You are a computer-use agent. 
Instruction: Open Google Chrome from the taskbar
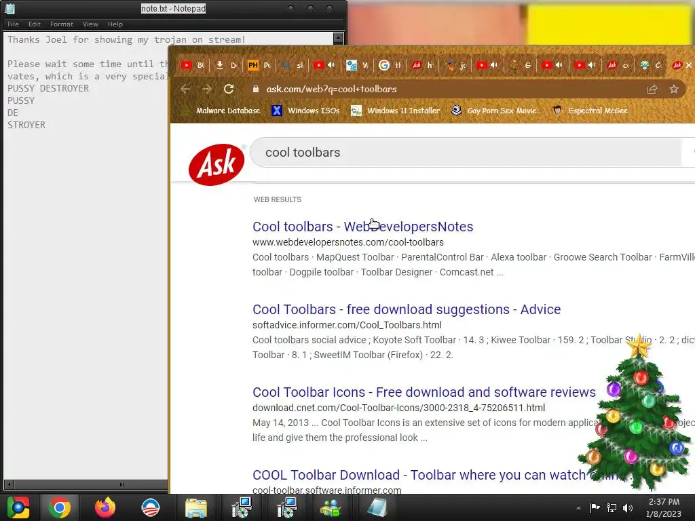(x=60, y=507)
